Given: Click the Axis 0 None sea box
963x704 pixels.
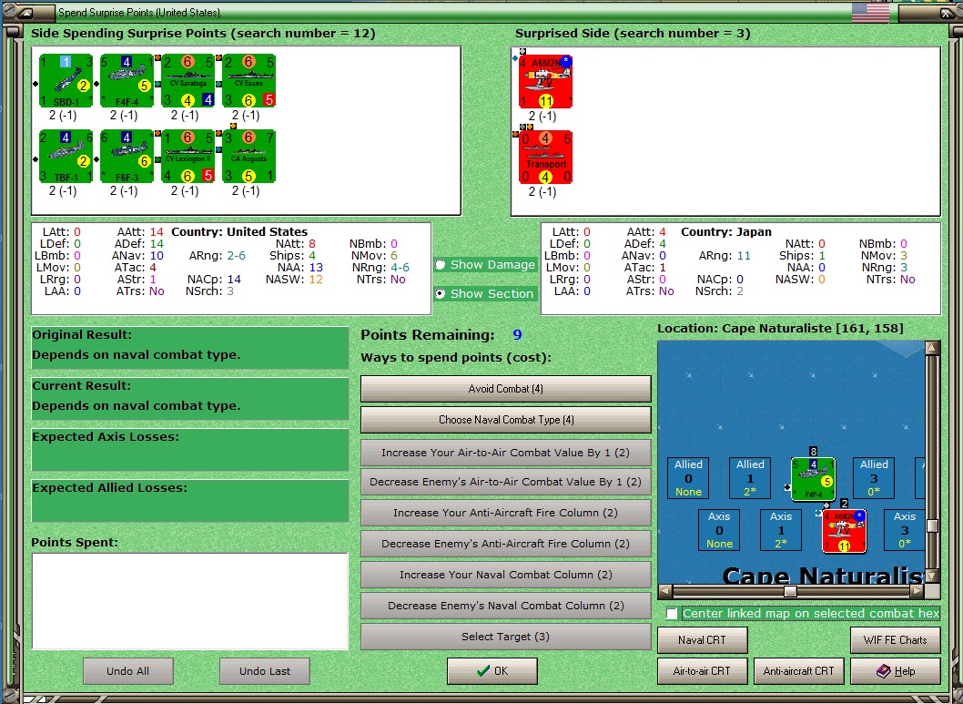Looking at the screenshot, I should pyautogui.click(x=719, y=530).
